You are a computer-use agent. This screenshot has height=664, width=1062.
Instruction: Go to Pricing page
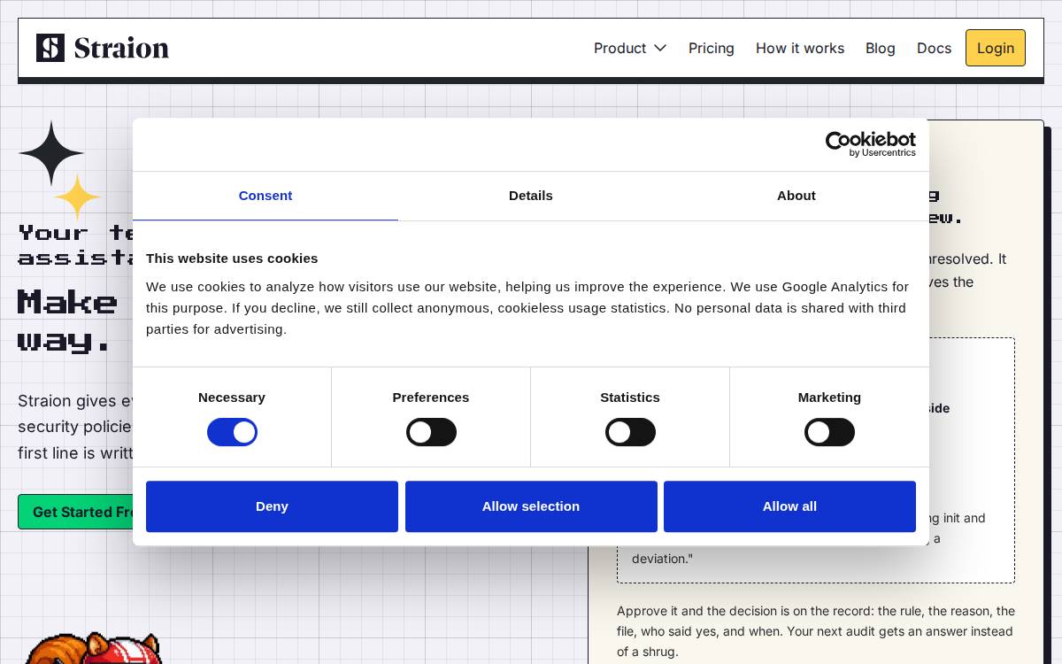[712, 48]
